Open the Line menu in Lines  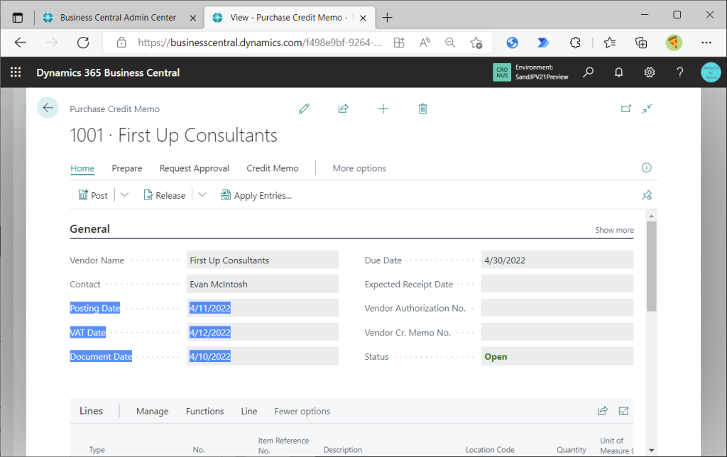[x=249, y=411]
